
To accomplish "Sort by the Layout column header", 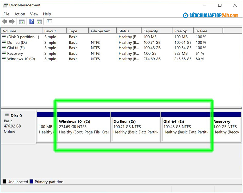I will click(54, 31).
